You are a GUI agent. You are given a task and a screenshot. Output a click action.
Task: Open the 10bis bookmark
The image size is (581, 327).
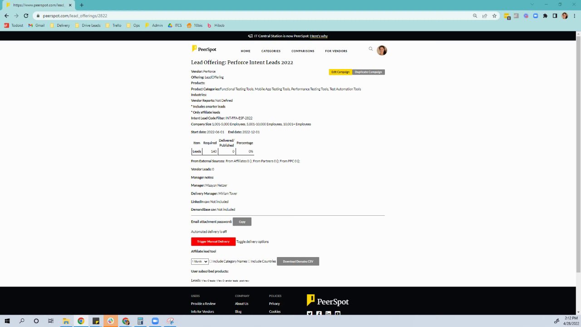coord(195,25)
